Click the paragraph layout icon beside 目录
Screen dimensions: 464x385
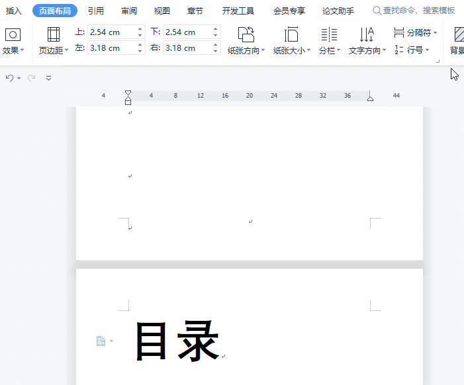tap(101, 341)
